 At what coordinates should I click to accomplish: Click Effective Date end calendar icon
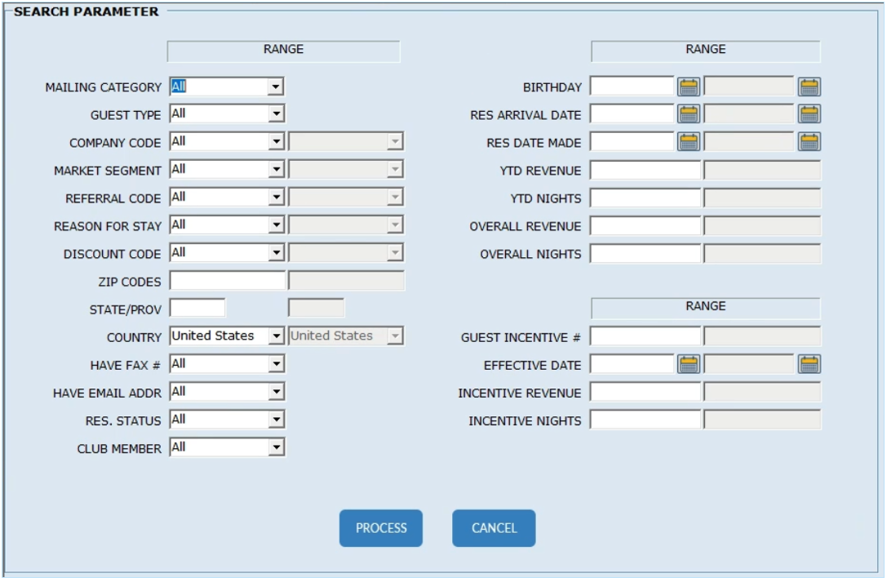[809, 364]
